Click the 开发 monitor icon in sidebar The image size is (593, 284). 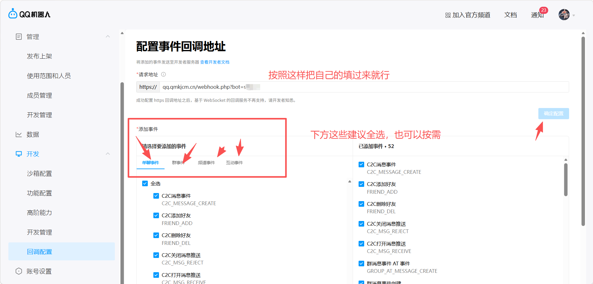[x=19, y=154]
